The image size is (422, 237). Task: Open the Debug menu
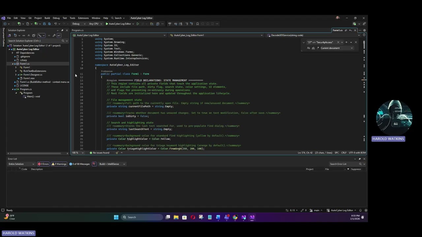coord(56,18)
